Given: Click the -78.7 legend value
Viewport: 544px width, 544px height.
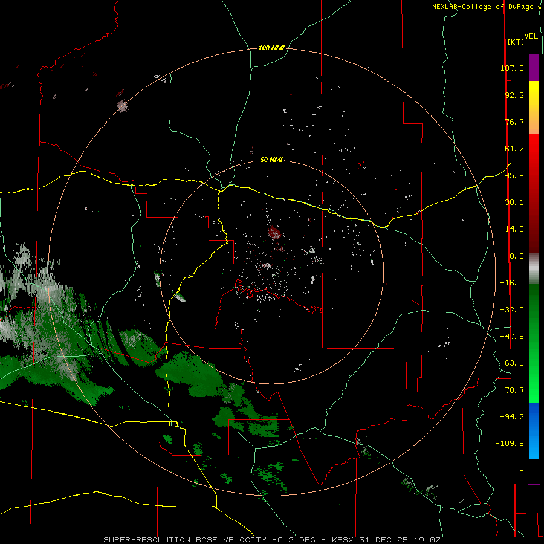Looking at the screenshot, I should [x=512, y=390].
